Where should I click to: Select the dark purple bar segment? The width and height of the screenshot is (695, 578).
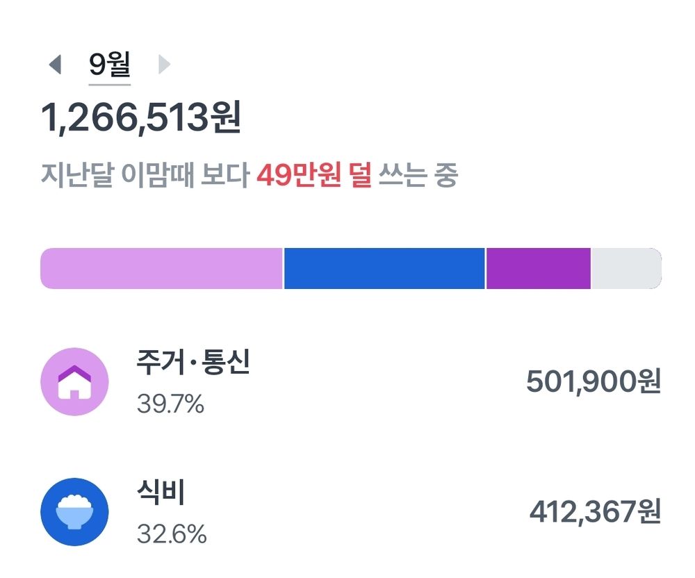(x=538, y=268)
